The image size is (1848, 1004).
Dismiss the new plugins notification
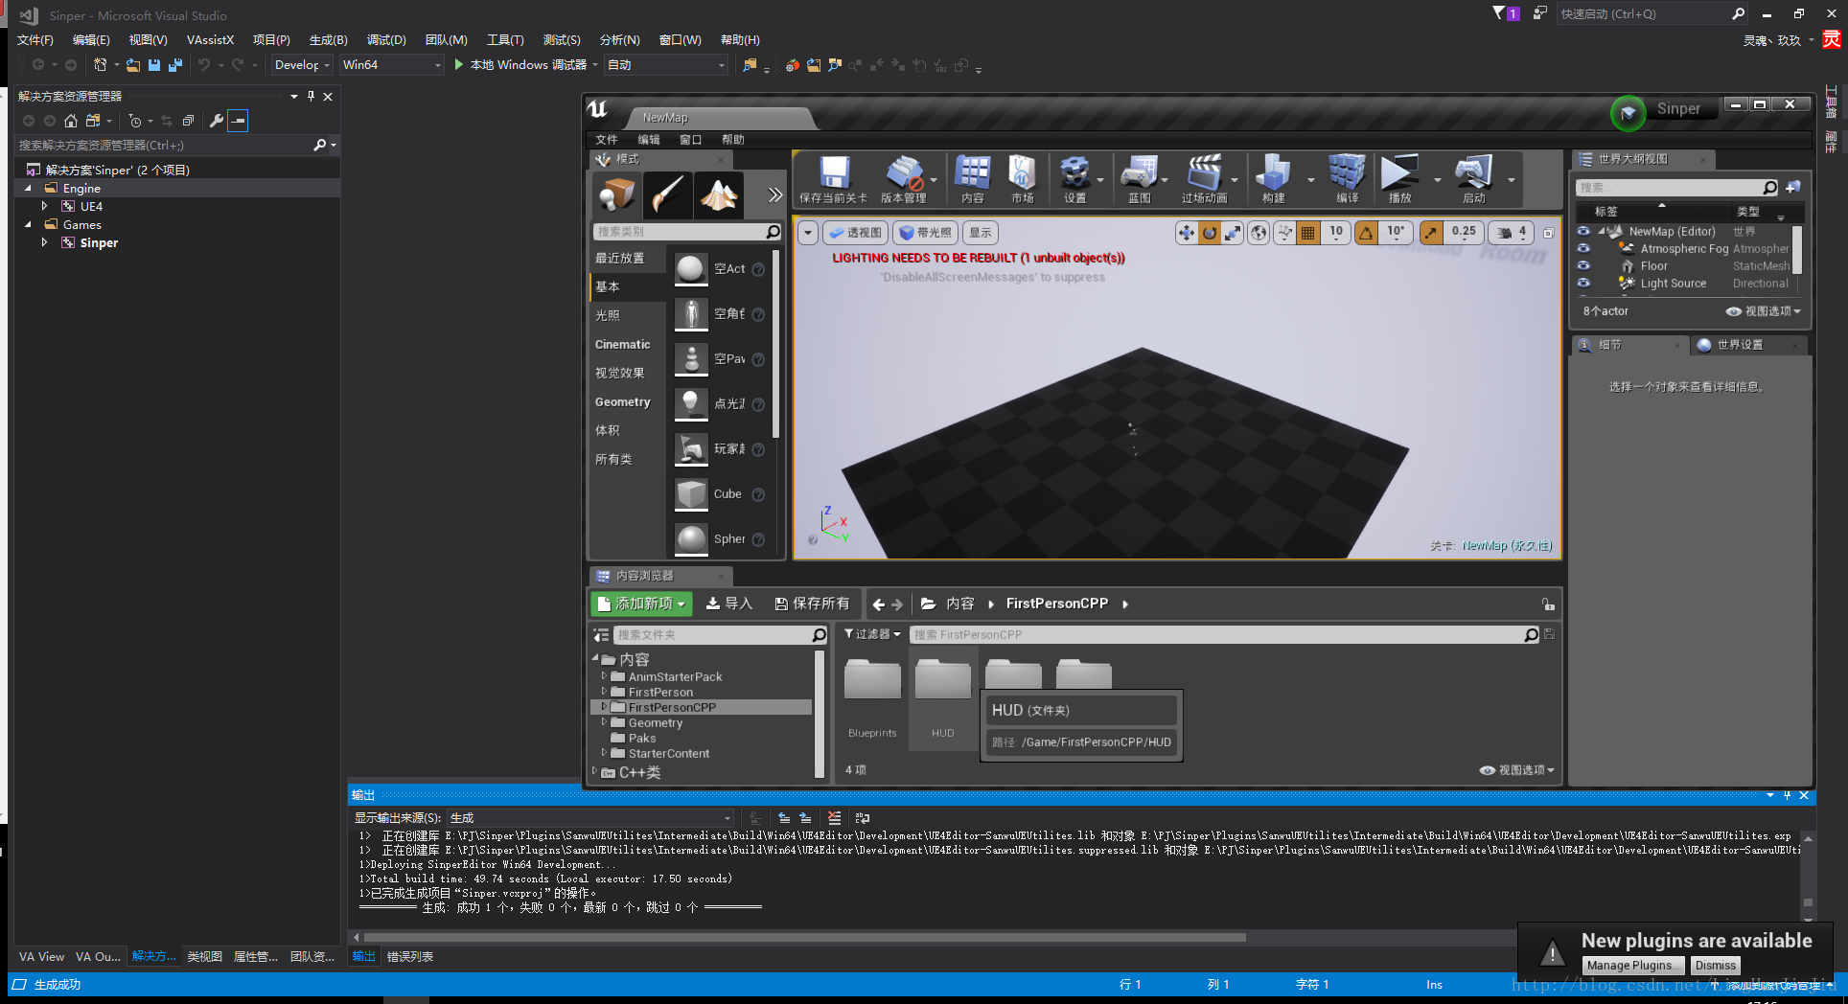[1715, 966]
